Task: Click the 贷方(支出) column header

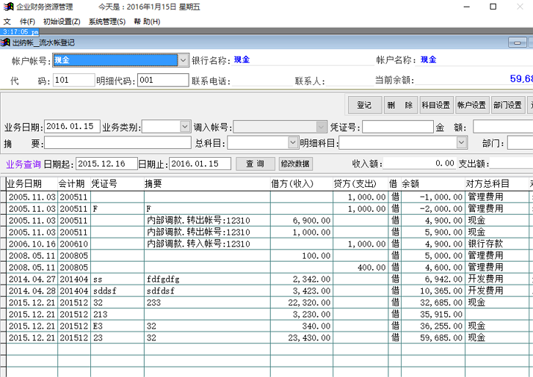Action: click(360, 184)
